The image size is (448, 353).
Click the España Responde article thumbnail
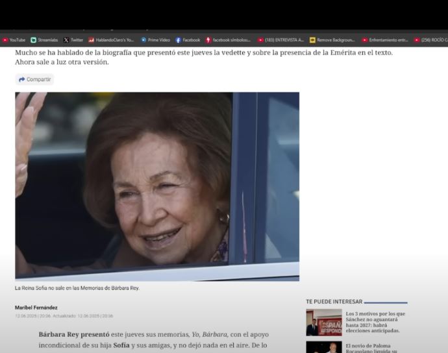tap(324, 322)
